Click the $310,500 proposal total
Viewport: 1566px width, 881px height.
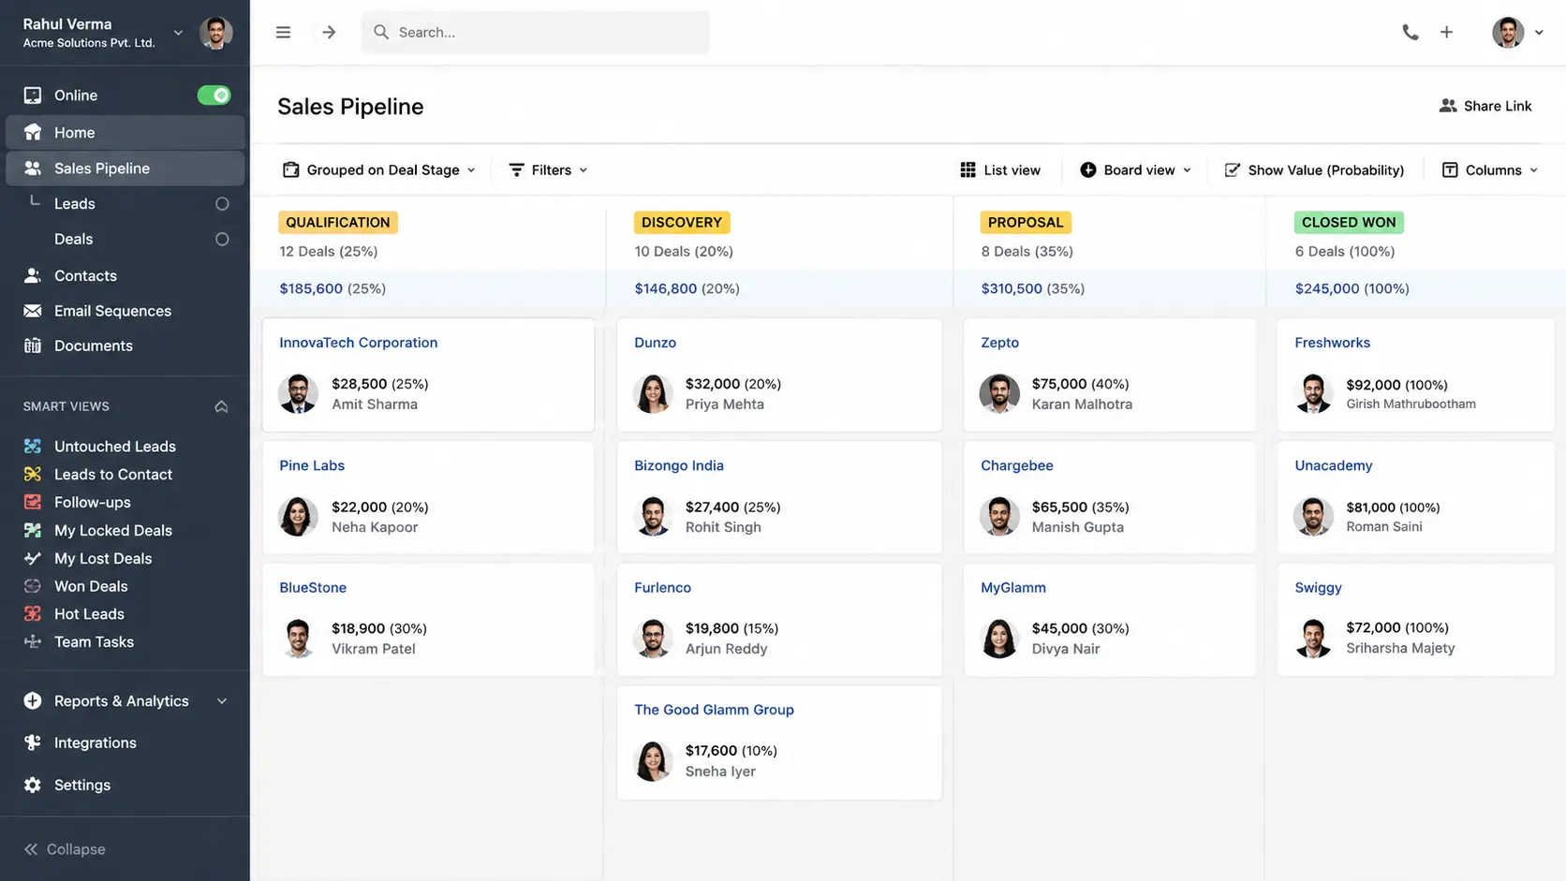pos(1012,288)
